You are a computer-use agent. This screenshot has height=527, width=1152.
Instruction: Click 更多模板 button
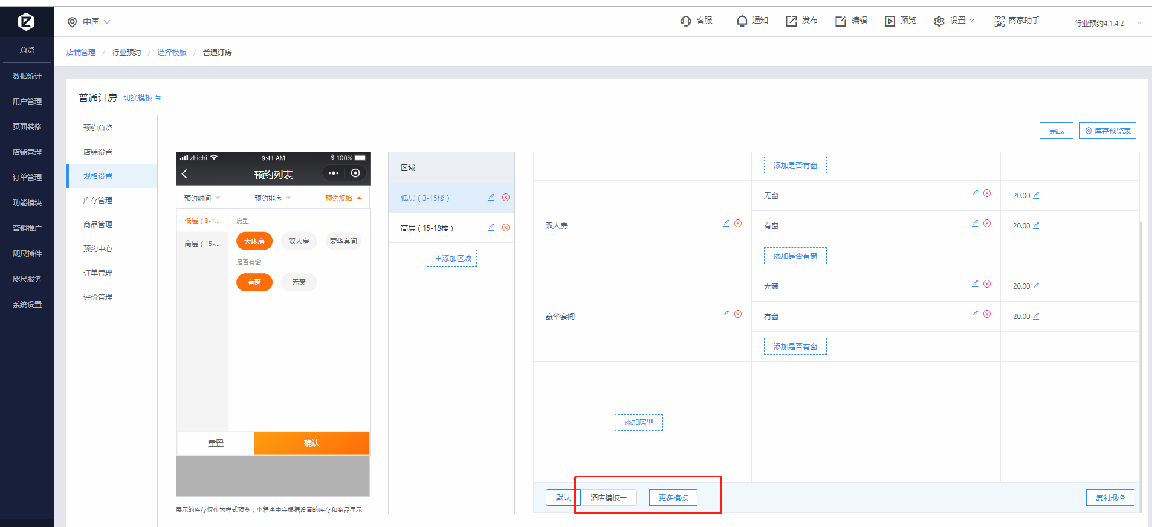[x=673, y=497]
